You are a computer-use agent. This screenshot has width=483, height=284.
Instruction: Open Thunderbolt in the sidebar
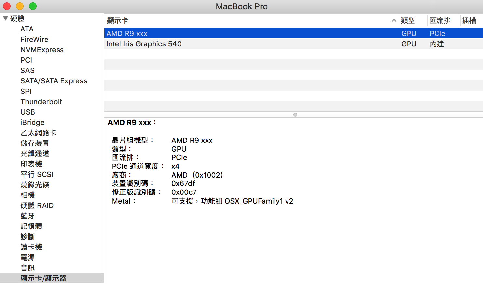[x=41, y=102]
